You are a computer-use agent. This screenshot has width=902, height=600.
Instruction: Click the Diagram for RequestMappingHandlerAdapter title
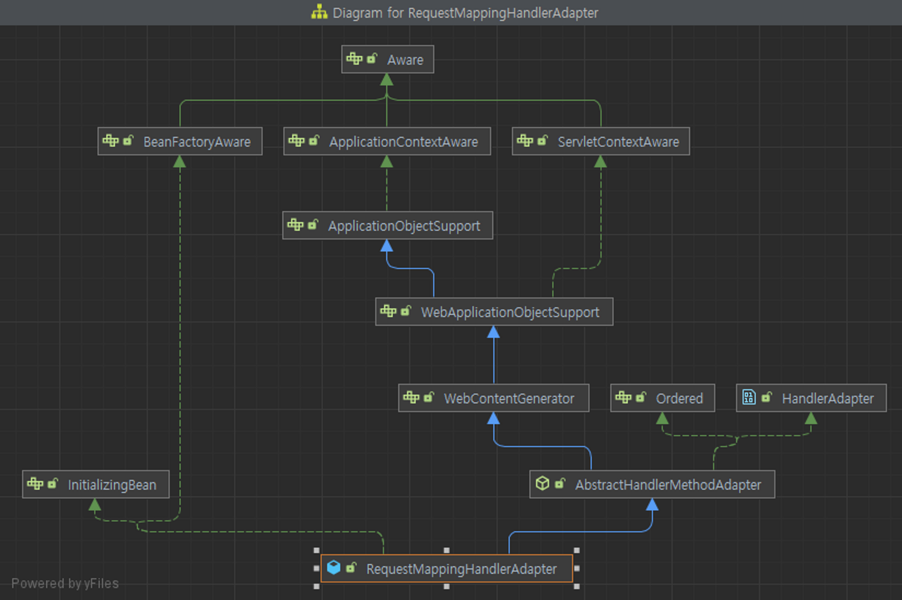click(x=465, y=13)
